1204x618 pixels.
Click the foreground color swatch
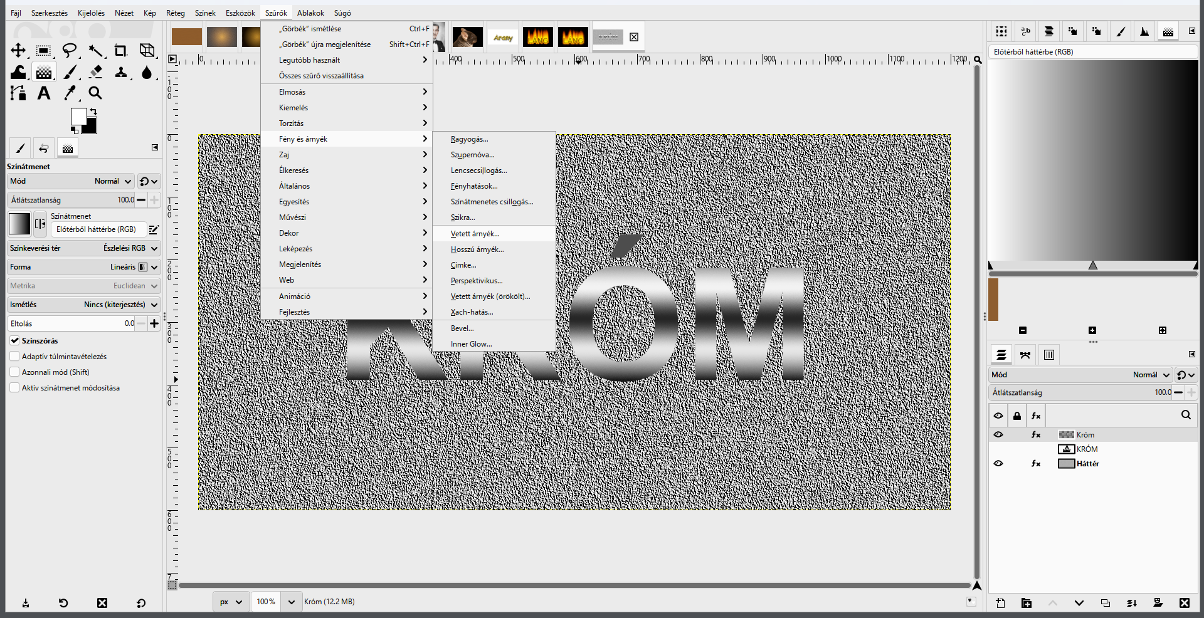point(79,117)
